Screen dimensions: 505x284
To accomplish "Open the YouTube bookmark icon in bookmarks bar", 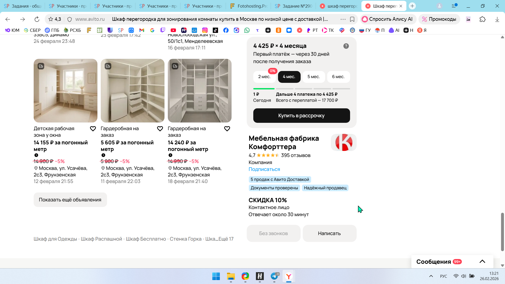I will (x=173, y=30).
